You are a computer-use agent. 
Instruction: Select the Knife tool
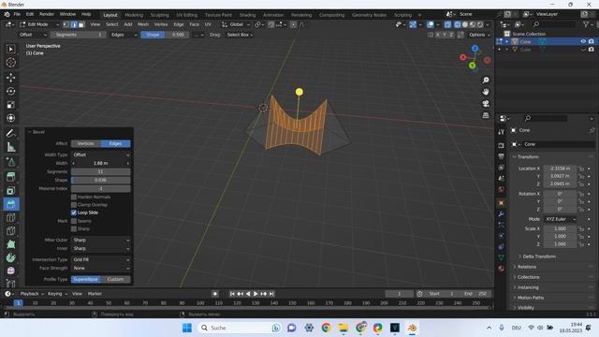click(10, 231)
